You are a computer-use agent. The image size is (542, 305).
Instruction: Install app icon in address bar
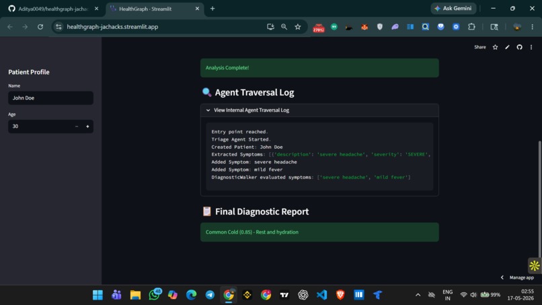tap(270, 27)
